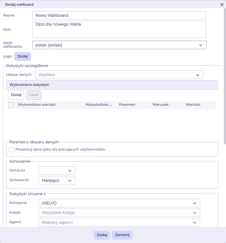Click the Parametr column header

tap(132, 105)
